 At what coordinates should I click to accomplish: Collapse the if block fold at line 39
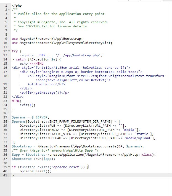[x=9, y=167]
